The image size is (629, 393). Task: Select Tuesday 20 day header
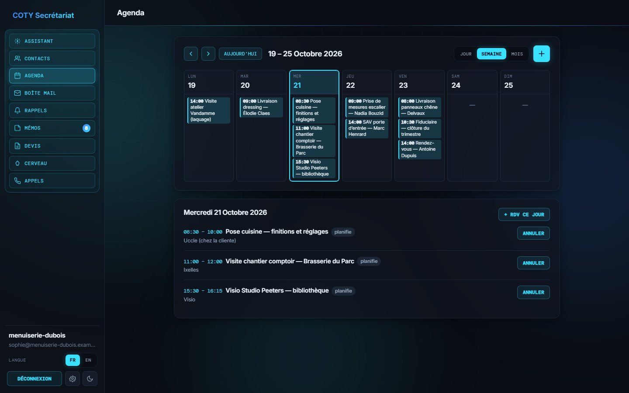click(261, 82)
